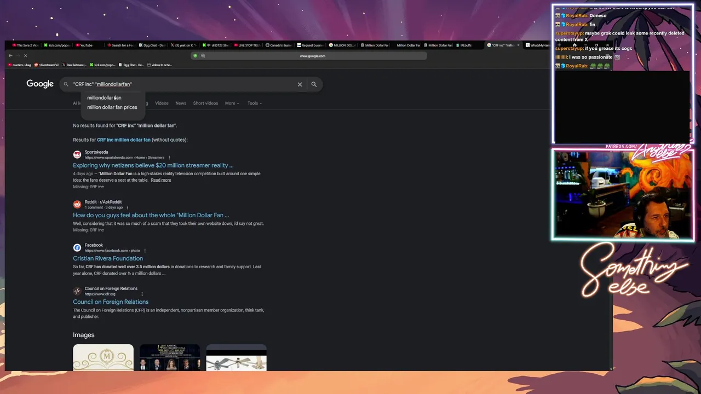Clear the Google search box text

coord(300,84)
